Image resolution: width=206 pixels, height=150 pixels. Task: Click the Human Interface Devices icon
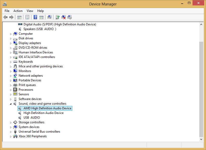coord(15,52)
